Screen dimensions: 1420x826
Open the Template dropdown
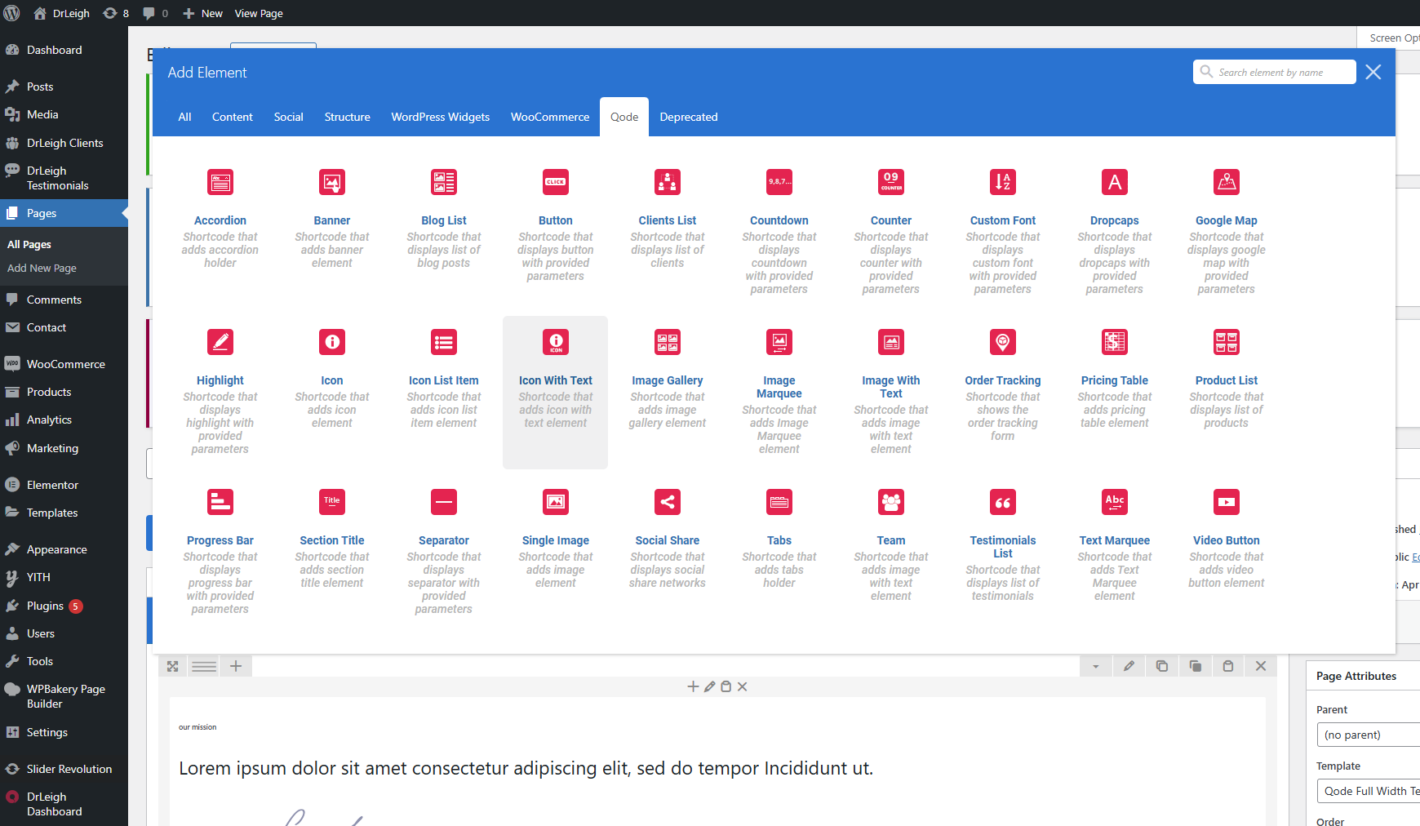point(1368,791)
